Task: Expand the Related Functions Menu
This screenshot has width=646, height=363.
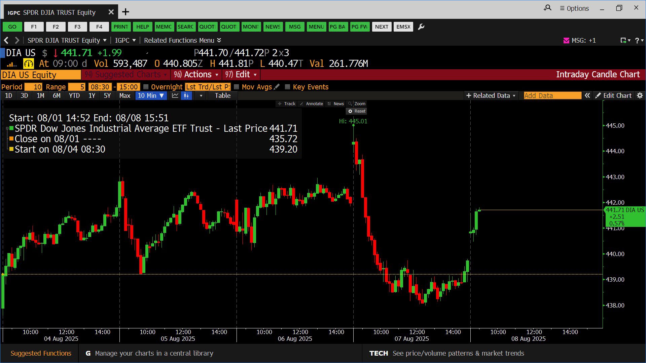Action: pos(182,40)
